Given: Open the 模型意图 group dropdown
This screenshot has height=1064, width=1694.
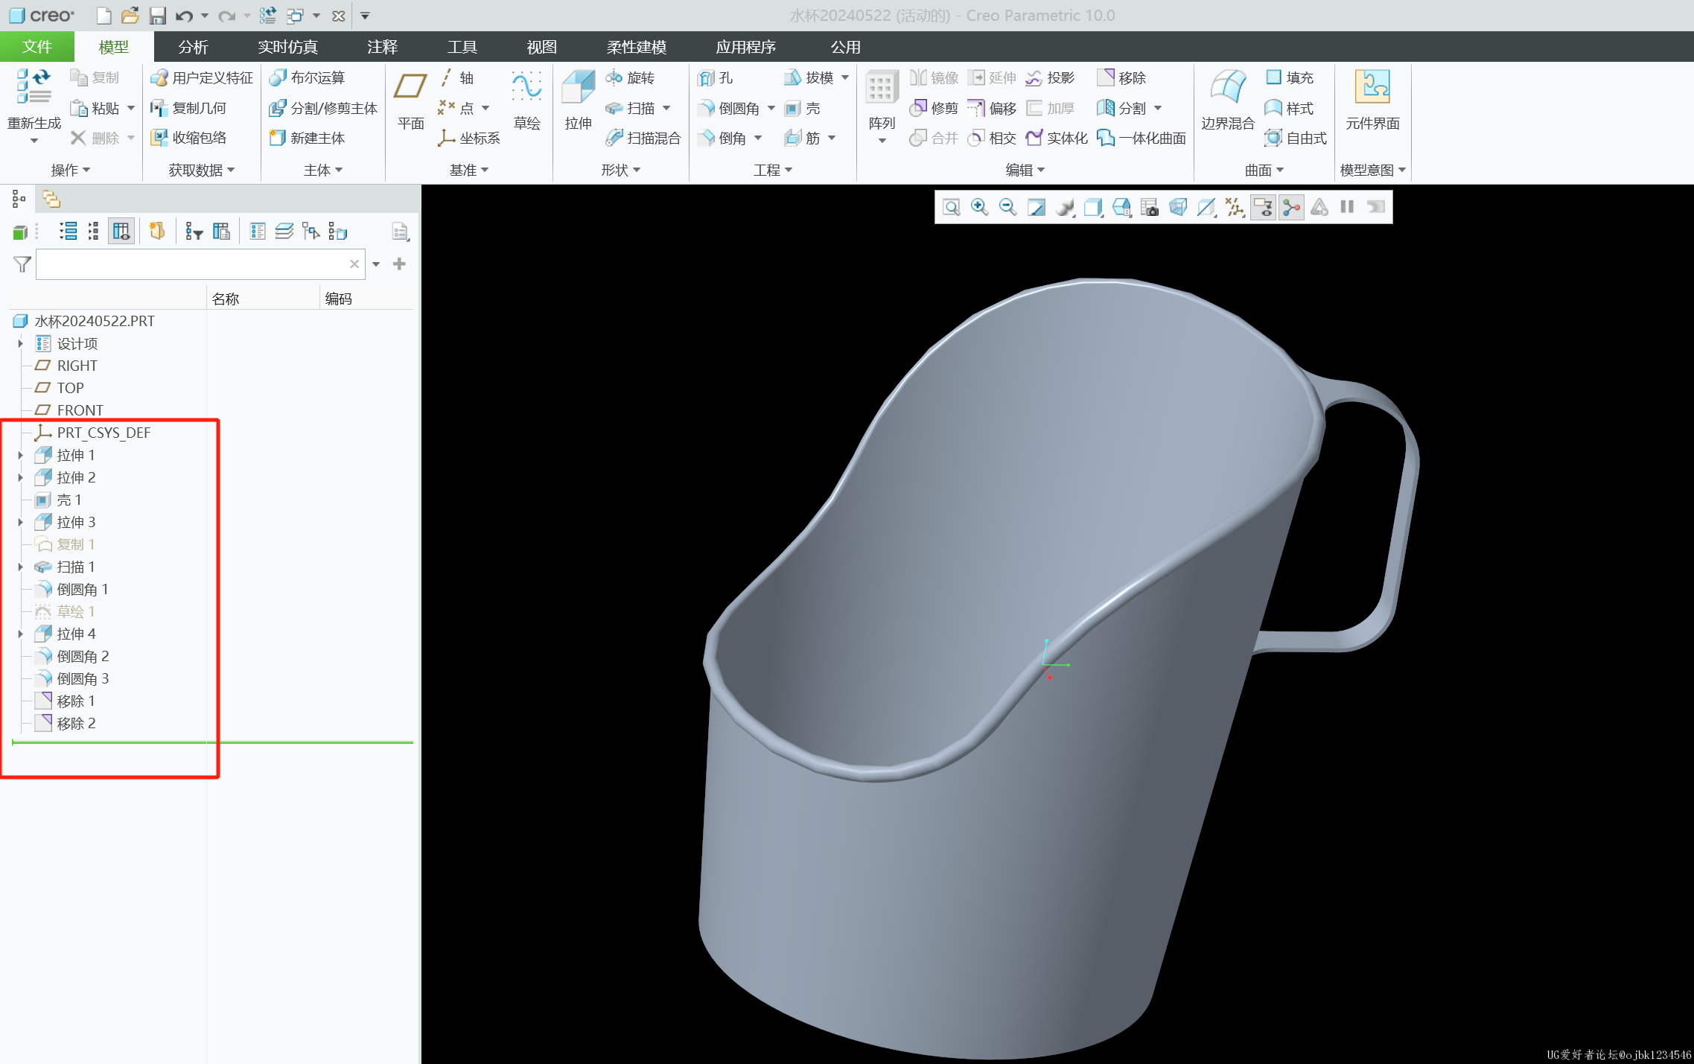Looking at the screenshot, I should click(x=1373, y=171).
